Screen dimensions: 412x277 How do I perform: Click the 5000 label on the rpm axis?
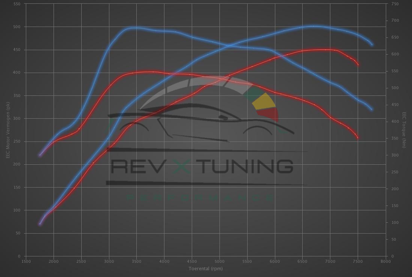coord(219,261)
